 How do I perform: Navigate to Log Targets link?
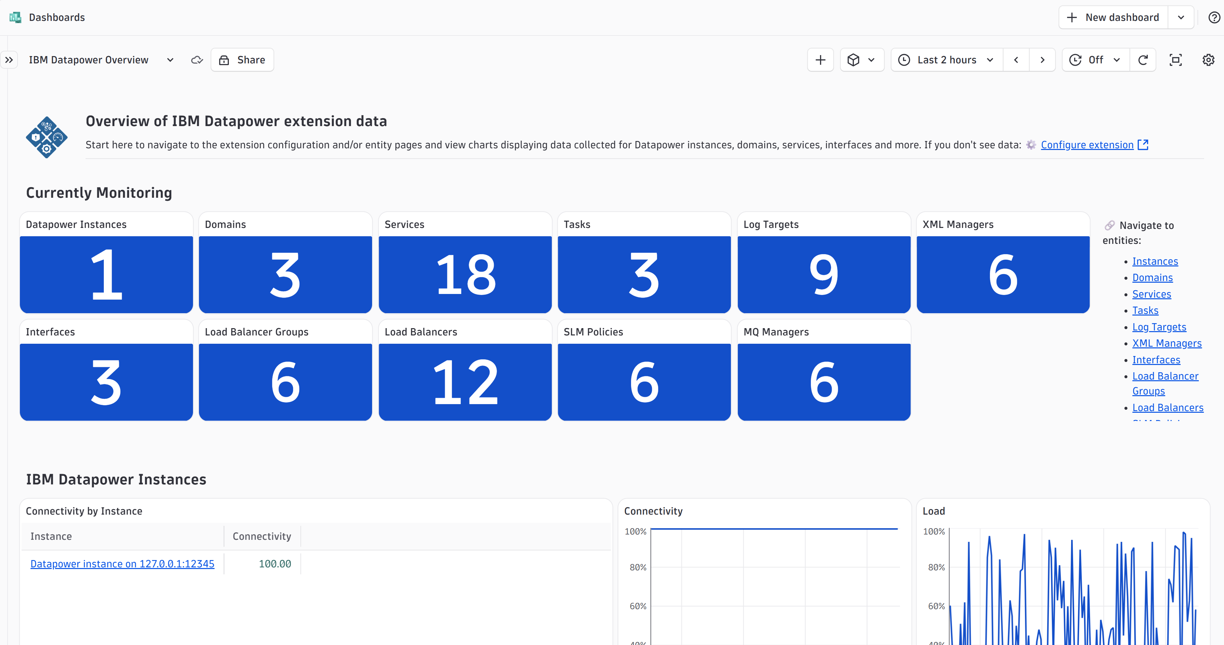click(x=1159, y=327)
